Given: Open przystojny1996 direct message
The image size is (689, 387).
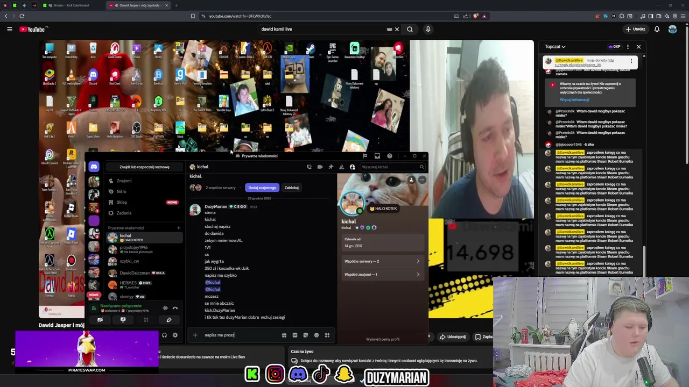Looking at the screenshot, I should (143, 249).
